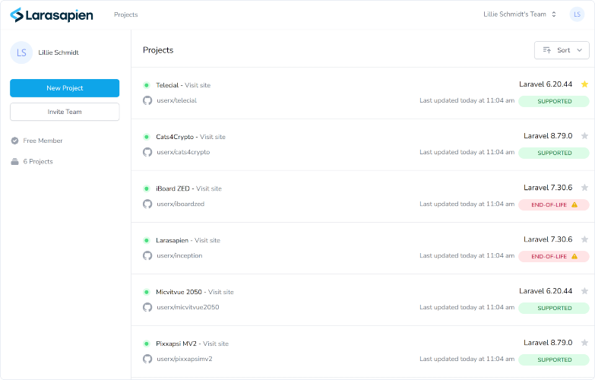Click GitHub icon for userx/micvitvue2050
Image resolution: width=595 pixels, height=380 pixels.
coord(147,307)
